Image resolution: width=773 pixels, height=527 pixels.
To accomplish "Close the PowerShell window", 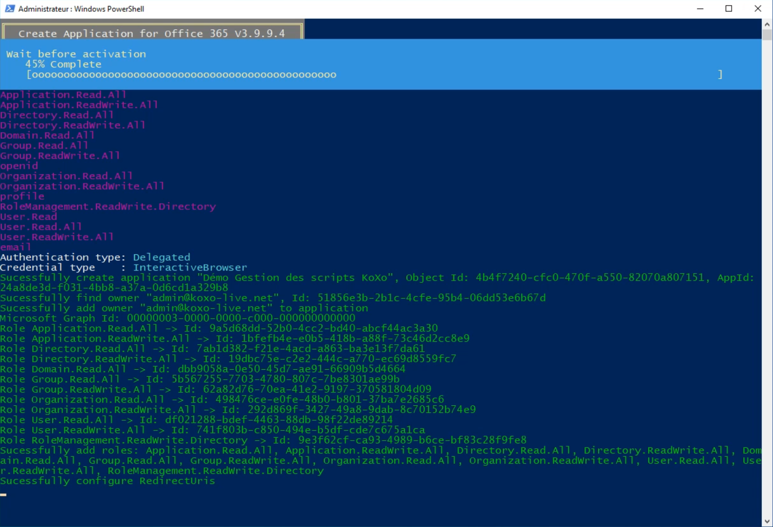I will coord(758,9).
